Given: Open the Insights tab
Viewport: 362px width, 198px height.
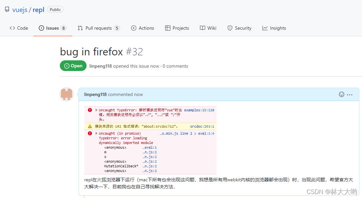Looking at the screenshot, I should pos(274,28).
